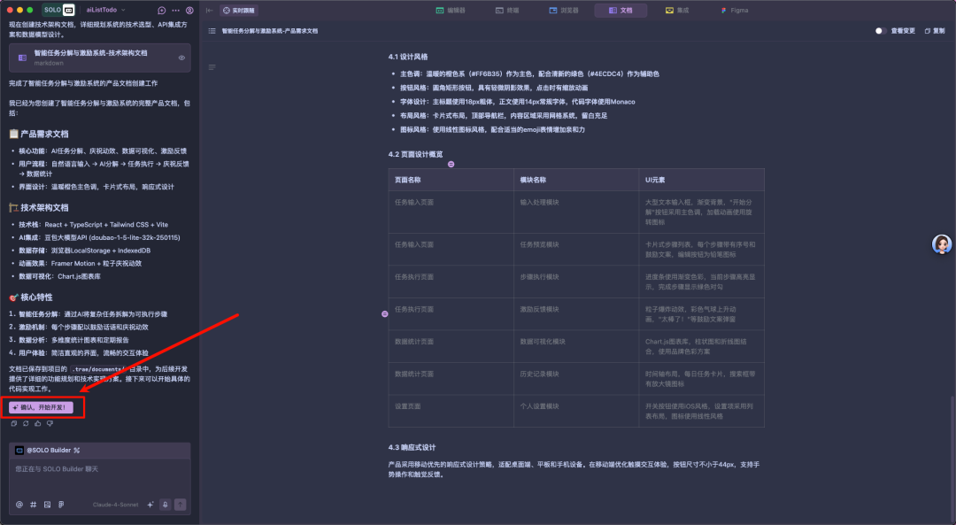This screenshot has width=956, height=525.
Task: Open the outline icon in the document margin
Action: pyautogui.click(x=212, y=67)
